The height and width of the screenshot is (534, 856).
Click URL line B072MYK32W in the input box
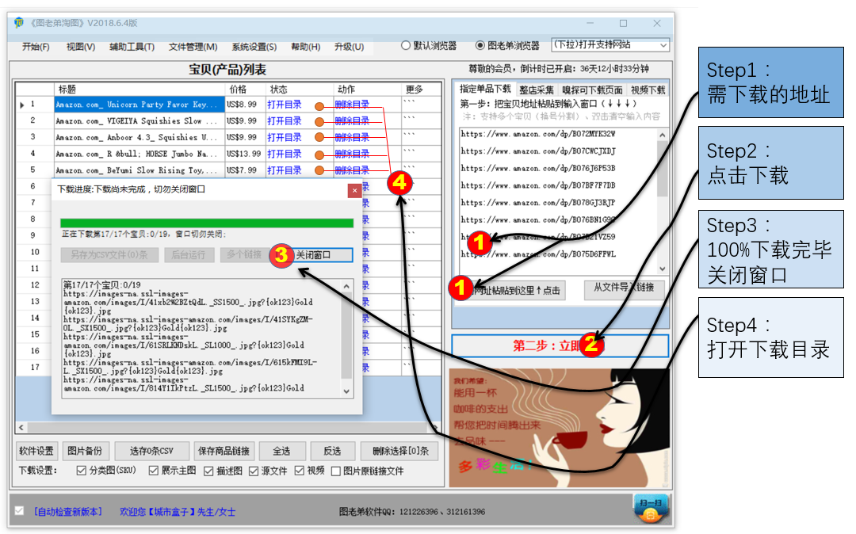click(537, 134)
